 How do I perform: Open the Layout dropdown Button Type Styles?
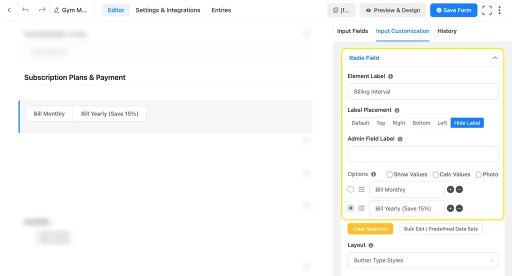[x=422, y=260]
